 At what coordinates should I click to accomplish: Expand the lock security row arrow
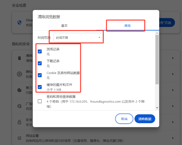click(173, 122)
